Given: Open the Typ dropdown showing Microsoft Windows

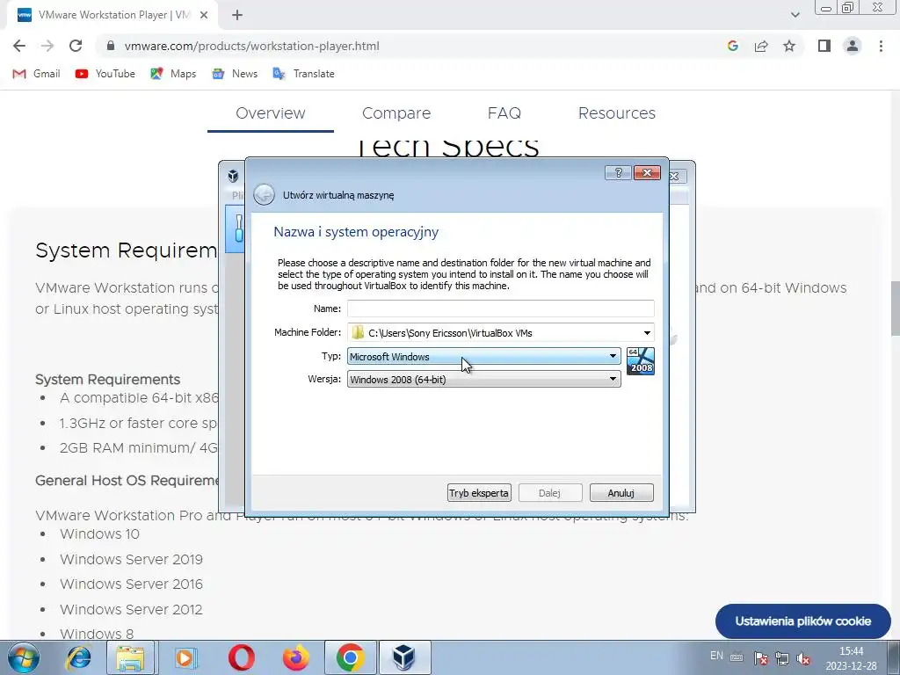Looking at the screenshot, I should pyautogui.click(x=484, y=357).
